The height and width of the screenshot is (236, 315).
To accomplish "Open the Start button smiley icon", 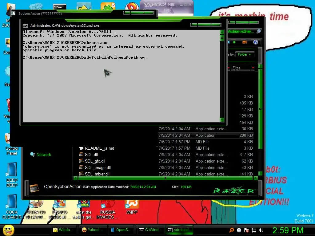I will point(8,230).
